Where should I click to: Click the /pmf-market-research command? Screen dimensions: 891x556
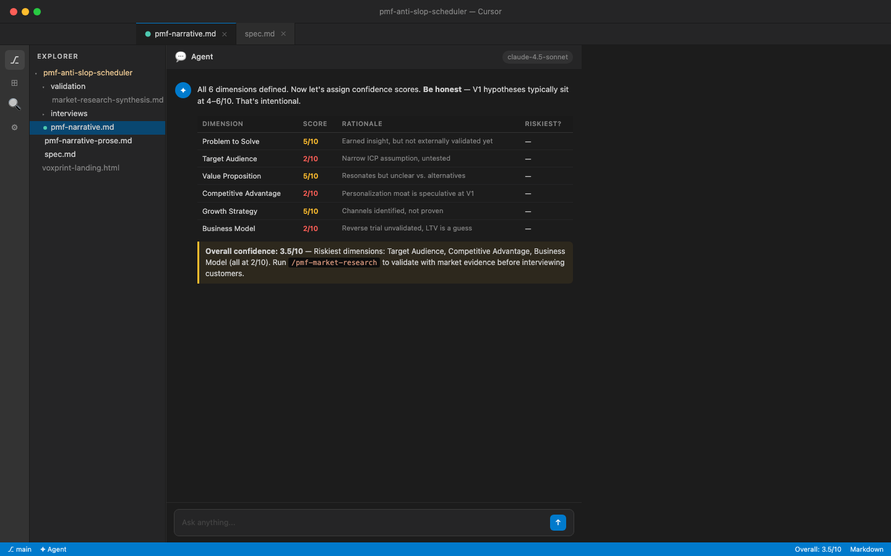(334, 263)
